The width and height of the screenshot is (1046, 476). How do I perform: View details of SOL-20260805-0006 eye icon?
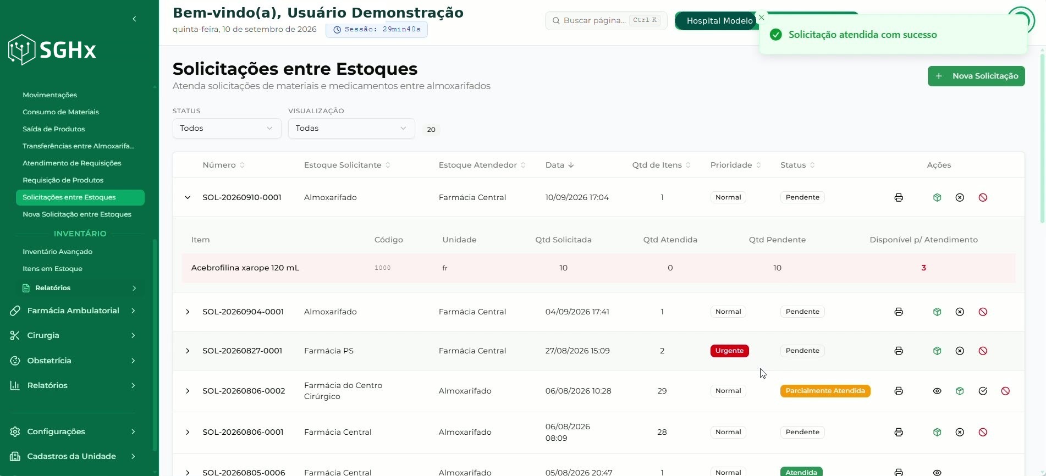point(937,472)
